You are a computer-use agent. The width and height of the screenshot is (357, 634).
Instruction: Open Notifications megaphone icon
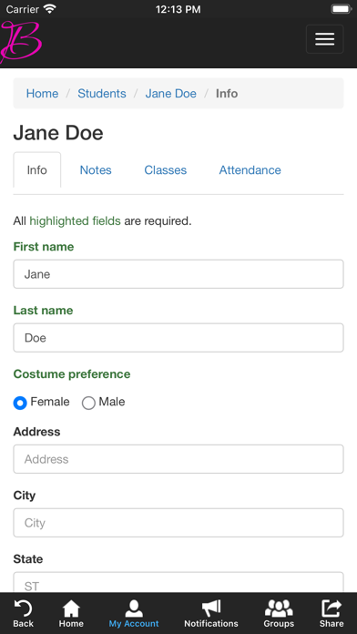tap(211, 608)
